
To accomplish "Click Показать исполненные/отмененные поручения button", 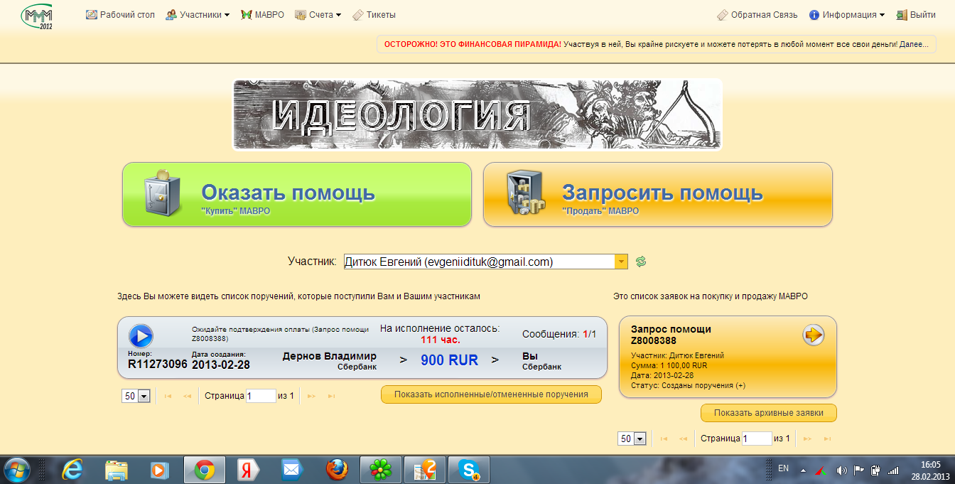I will [x=491, y=394].
